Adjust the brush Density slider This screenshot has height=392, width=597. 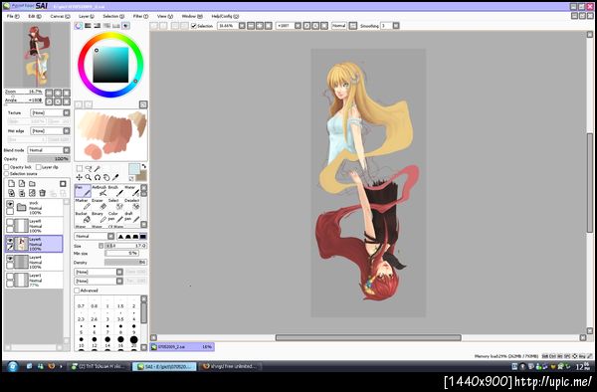click(x=125, y=263)
